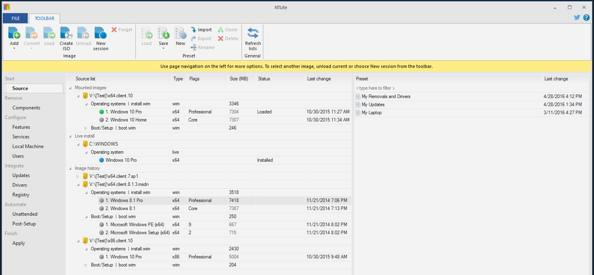Viewport: 594px width, 275px height.
Task: Open the FILE tab
Action: click(16, 18)
